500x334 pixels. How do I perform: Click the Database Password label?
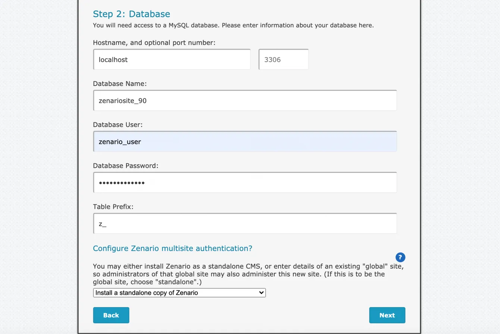(126, 166)
